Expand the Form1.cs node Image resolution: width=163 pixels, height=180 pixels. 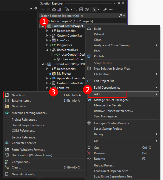pyautogui.click(x=47, y=40)
